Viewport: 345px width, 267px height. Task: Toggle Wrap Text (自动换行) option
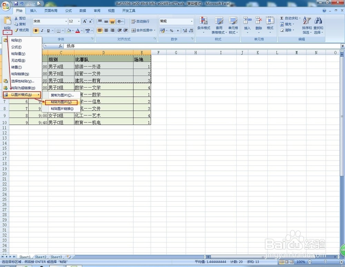click(x=140, y=21)
